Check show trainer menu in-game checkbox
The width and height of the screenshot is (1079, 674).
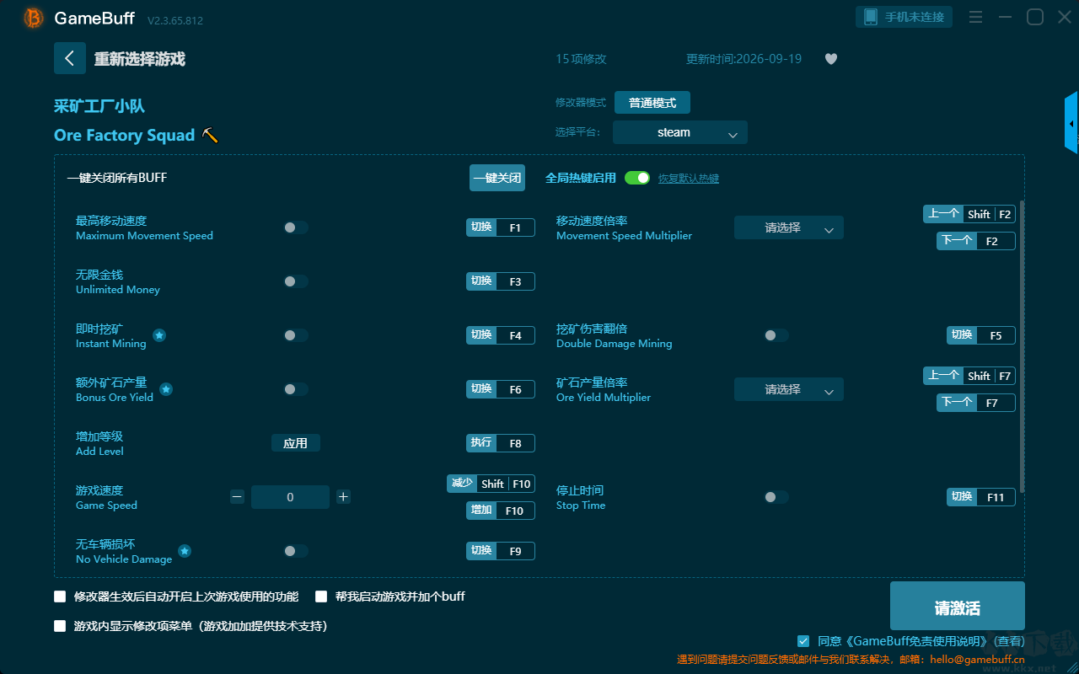[60, 626]
